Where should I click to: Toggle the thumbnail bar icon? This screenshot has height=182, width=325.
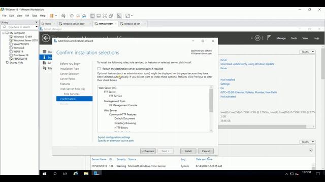[99, 16]
